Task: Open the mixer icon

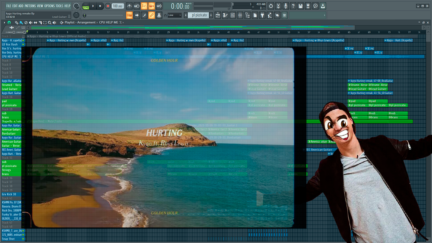Action: (x=240, y=15)
